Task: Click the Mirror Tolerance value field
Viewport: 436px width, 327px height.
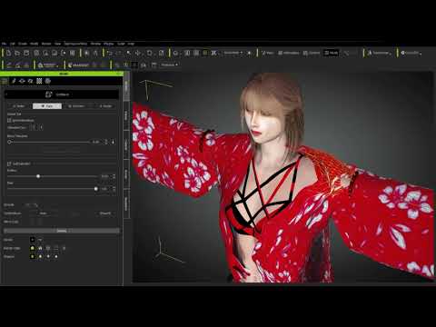Action: (96, 142)
